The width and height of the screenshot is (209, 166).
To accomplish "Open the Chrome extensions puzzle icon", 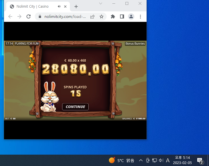I will pyautogui.click(x=113, y=16).
